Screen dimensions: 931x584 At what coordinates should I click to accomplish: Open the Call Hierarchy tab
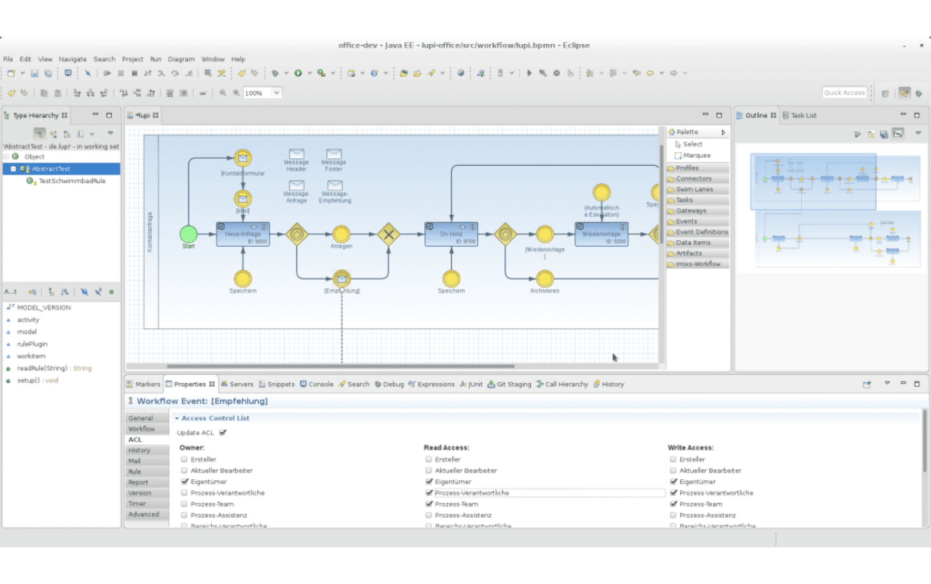point(562,384)
